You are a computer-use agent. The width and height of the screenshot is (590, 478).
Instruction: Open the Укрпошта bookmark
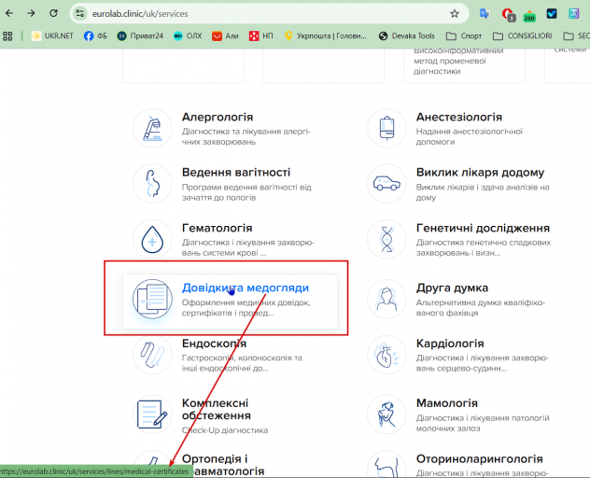tap(325, 36)
